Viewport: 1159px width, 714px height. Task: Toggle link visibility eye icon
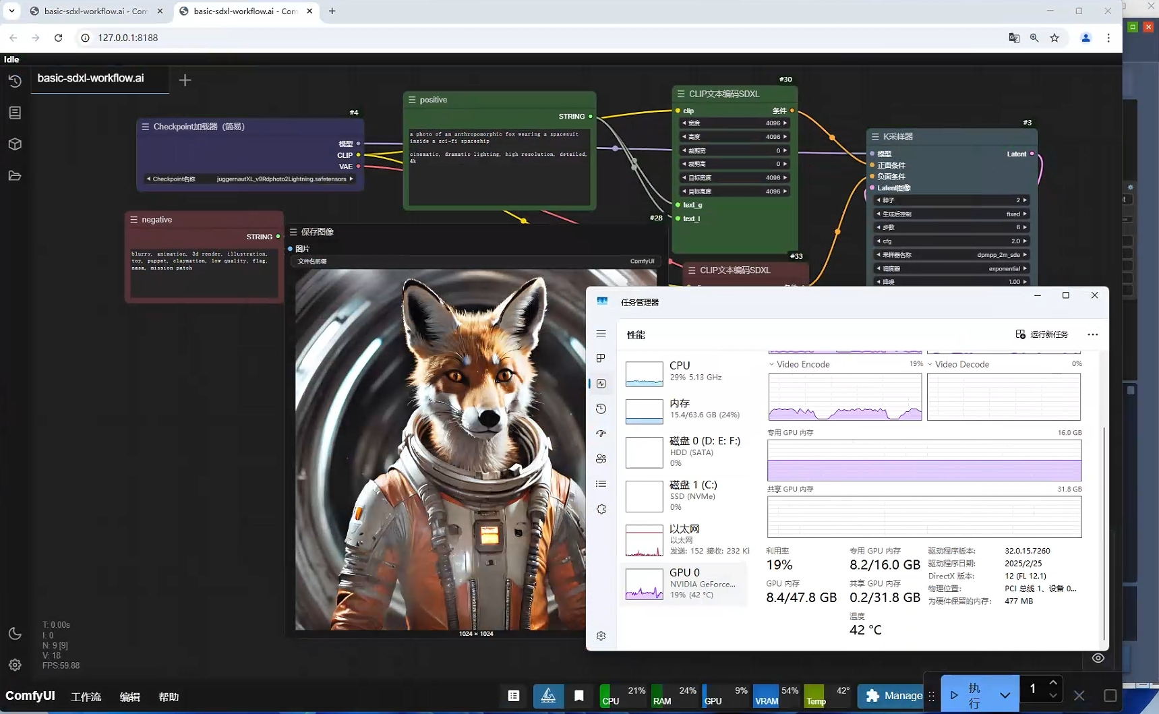click(1098, 658)
